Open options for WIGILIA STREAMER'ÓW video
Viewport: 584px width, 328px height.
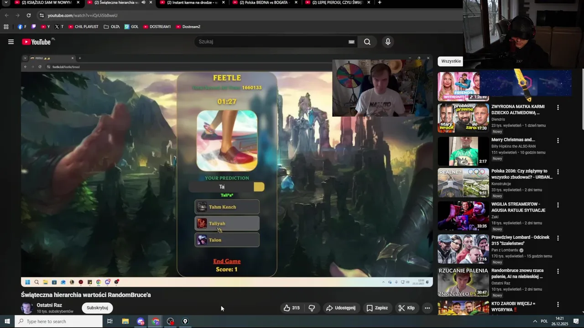[x=558, y=205]
